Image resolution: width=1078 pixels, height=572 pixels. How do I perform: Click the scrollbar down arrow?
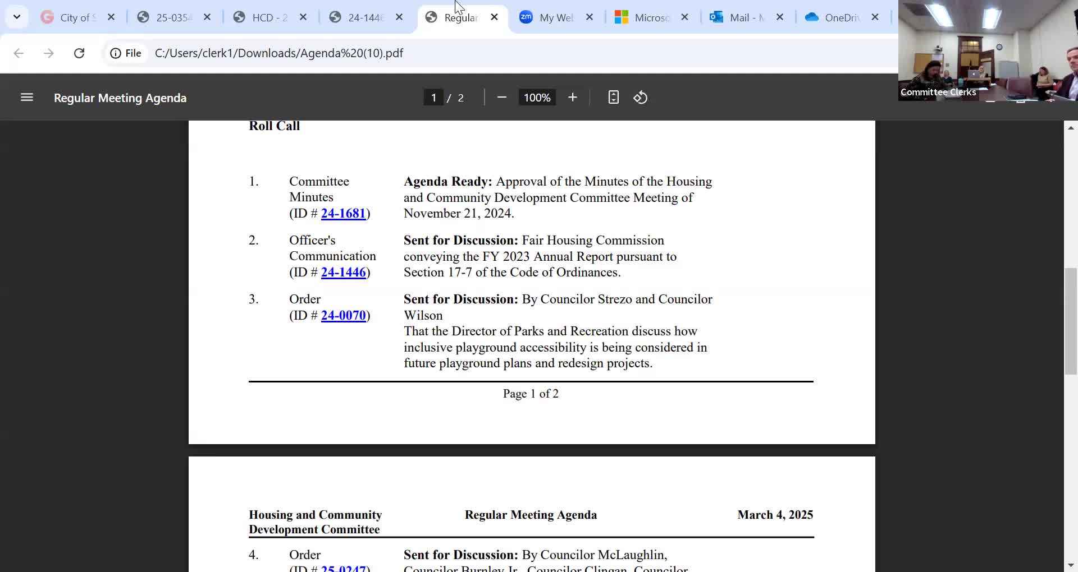pos(1071,565)
